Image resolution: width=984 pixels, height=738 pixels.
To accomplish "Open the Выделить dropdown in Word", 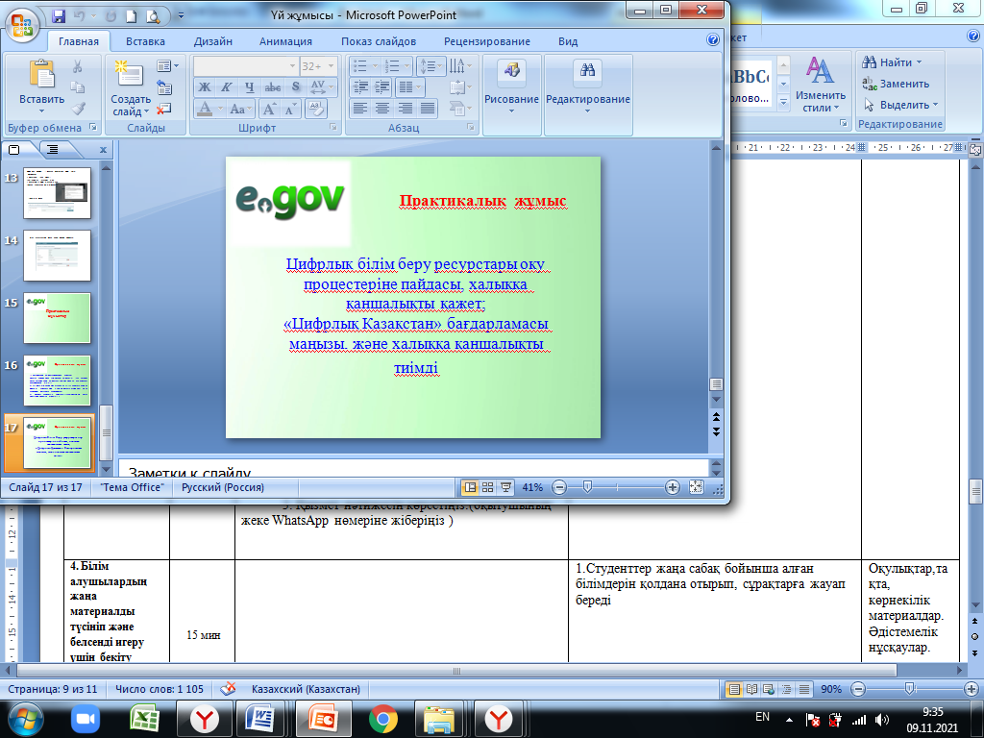I will coord(899,105).
